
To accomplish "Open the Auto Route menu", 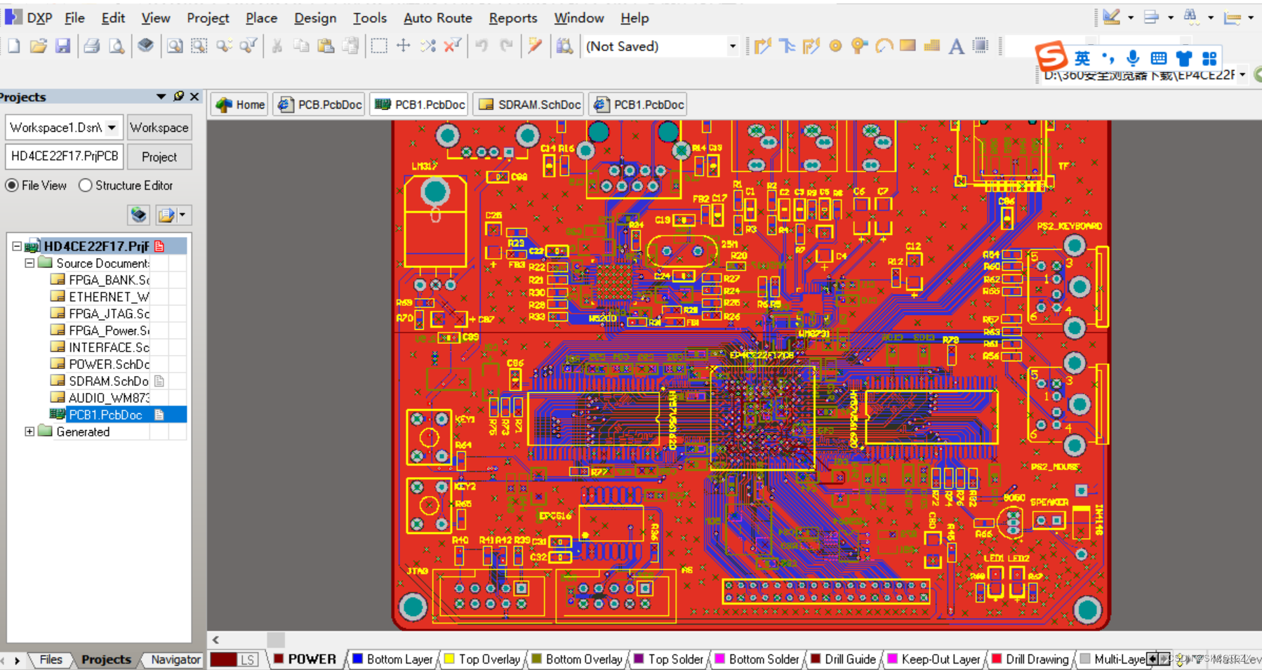I will (437, 18).
